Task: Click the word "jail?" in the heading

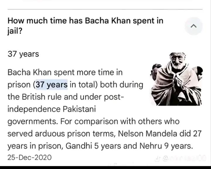Action: coord(14,31)
